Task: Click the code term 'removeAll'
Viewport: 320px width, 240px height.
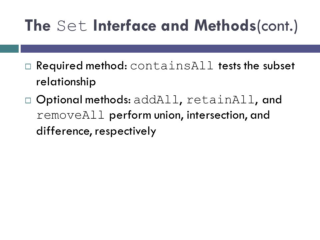Action: click(70, 115)
